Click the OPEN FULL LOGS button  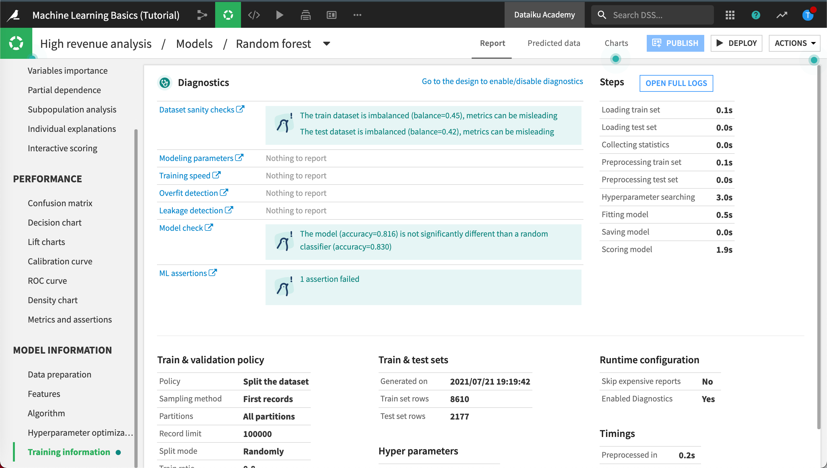676,83
